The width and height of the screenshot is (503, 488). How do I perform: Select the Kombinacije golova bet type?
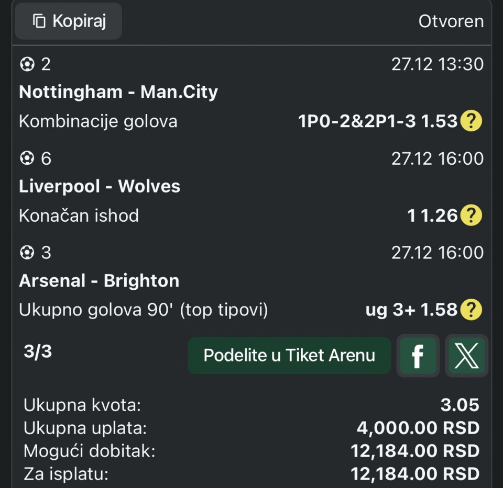[98, 121]
